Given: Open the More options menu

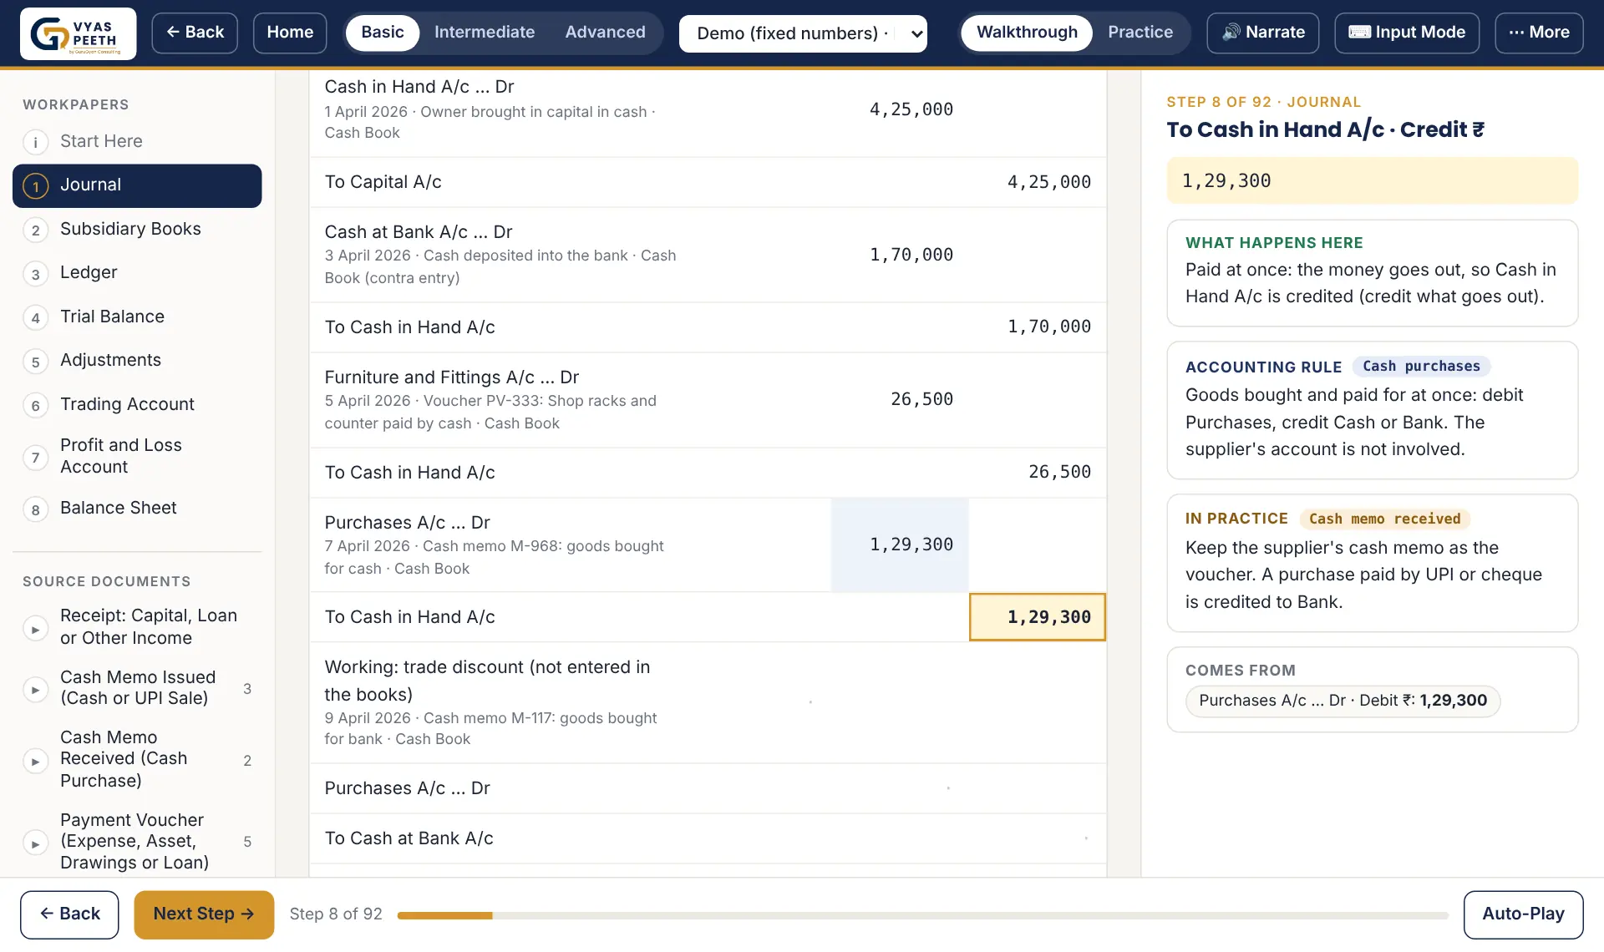Looking at the screenshot, I should click(1539, 33).
